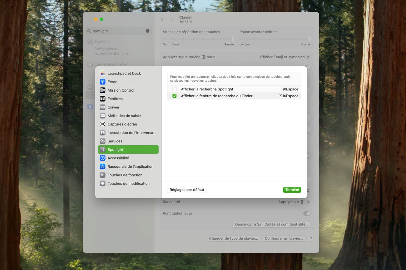Click Réglages par défaut button
Image resolution: width=406 pixels, height=270 pixels.
(187, 190)
